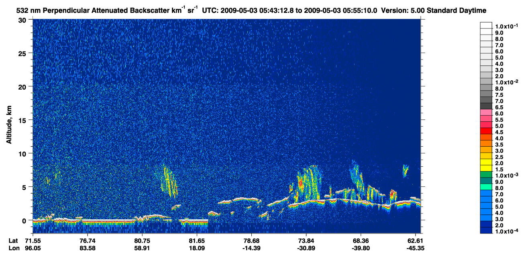This screenshot has width=522, height=268.
Task: Select the dark gray 6.5 legend swatch
Action: (486, 106)
